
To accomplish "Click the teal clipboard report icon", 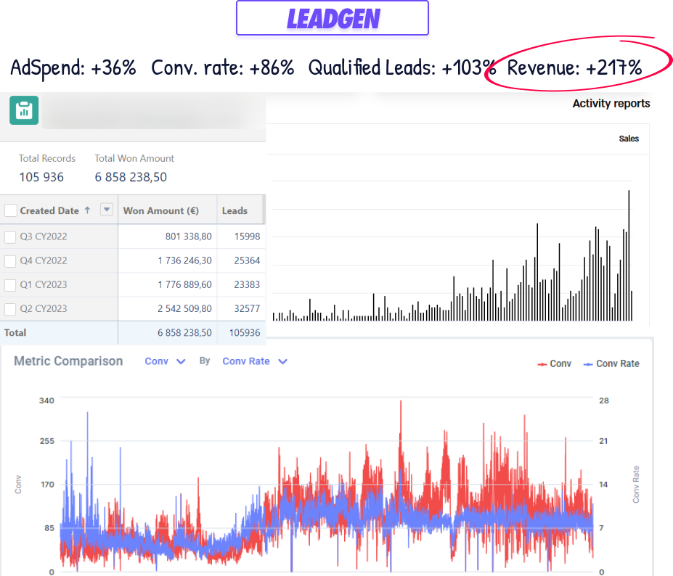I will 23,110.
